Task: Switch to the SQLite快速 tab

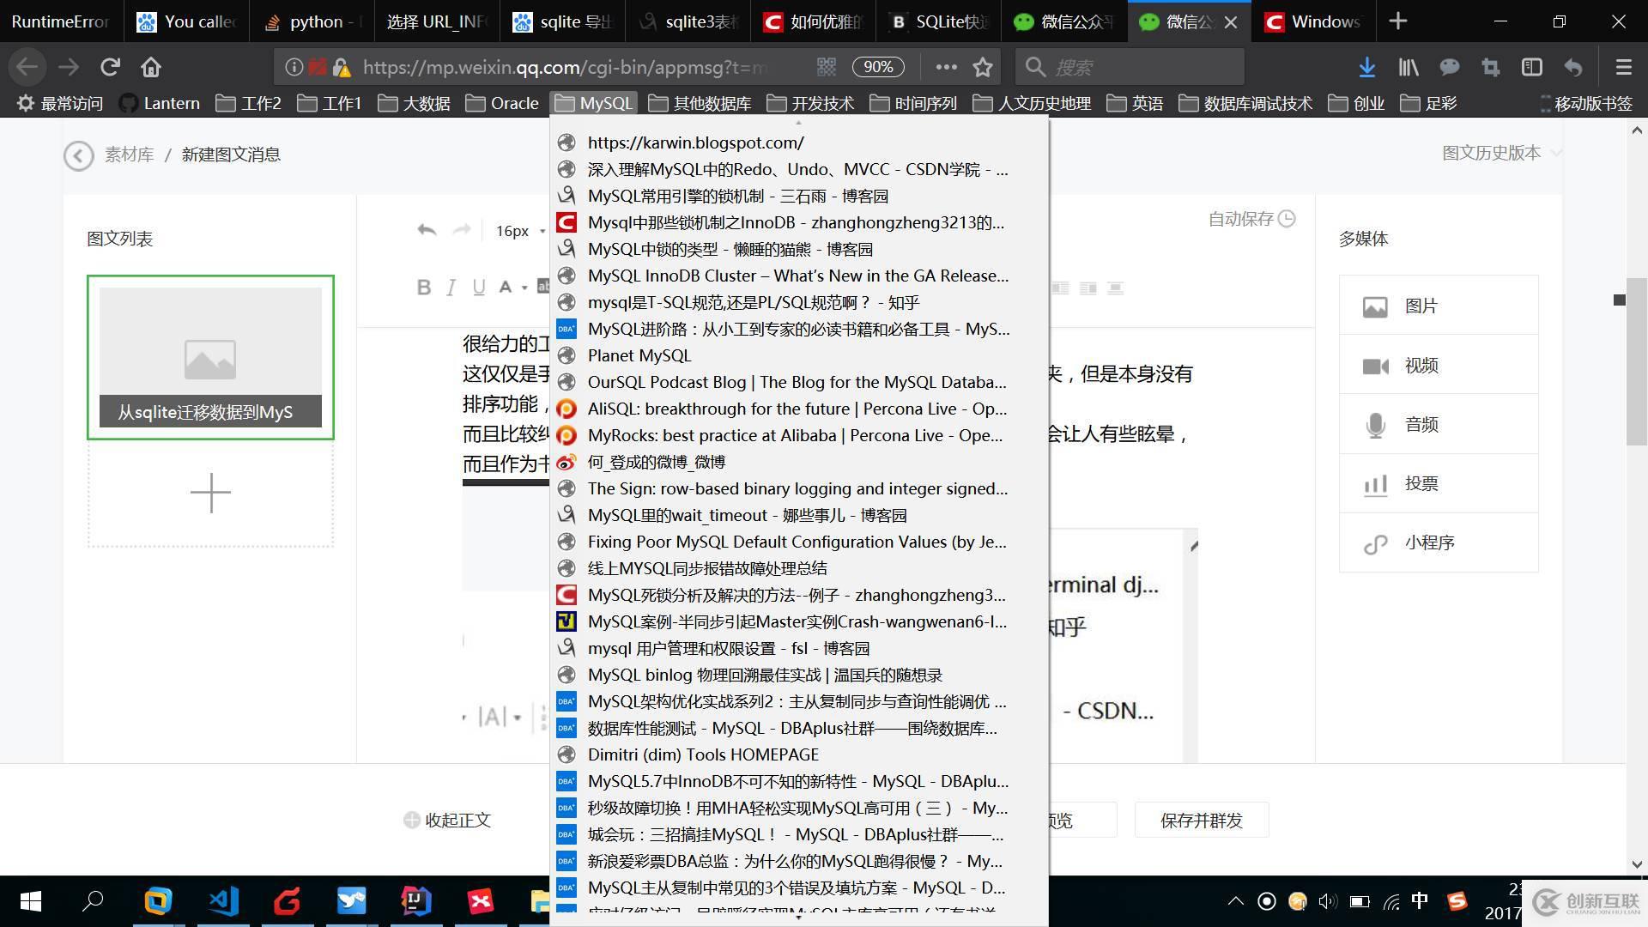Action: (x=939, y=21)
